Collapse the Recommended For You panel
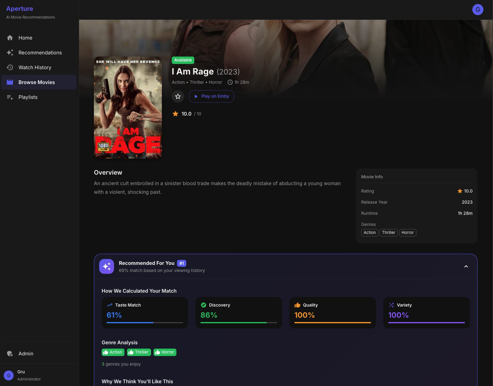This screenshot has width=493, height=386. (466, 266)
